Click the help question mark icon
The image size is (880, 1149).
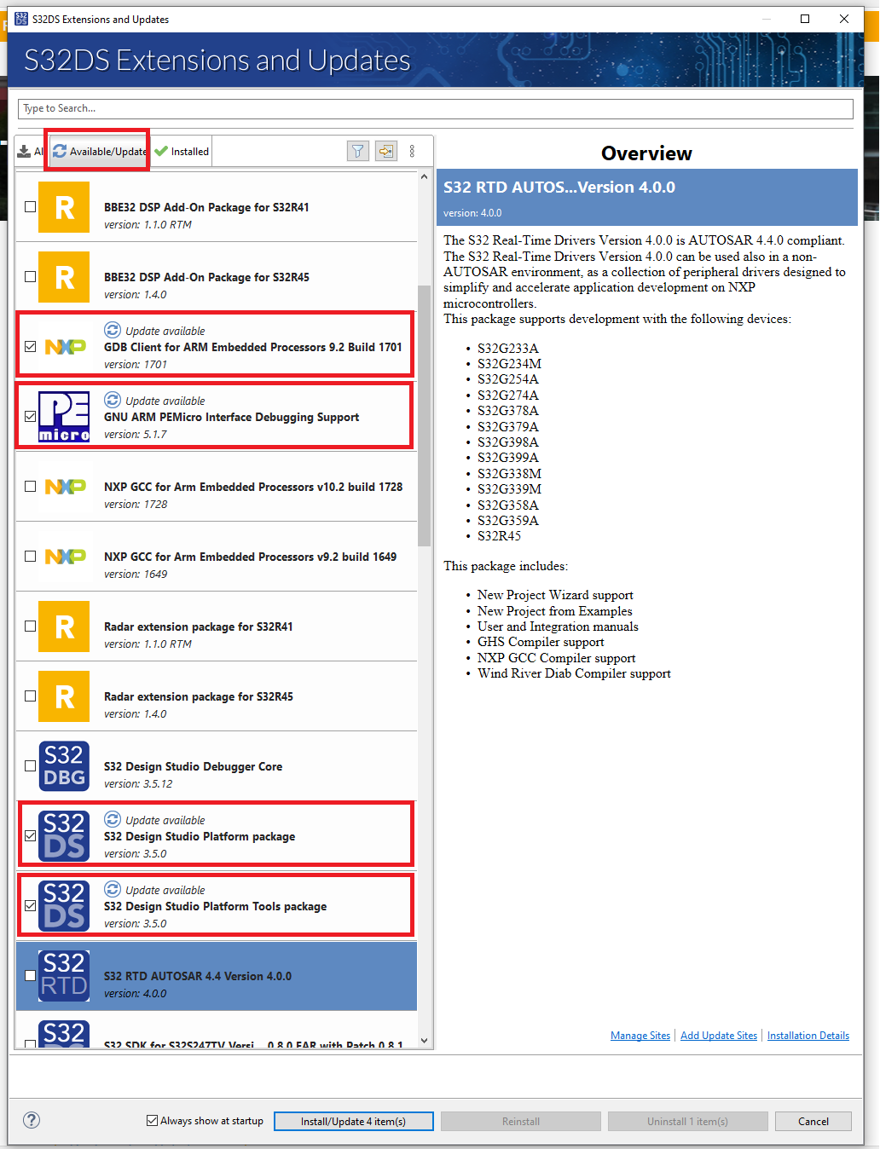32,1120
